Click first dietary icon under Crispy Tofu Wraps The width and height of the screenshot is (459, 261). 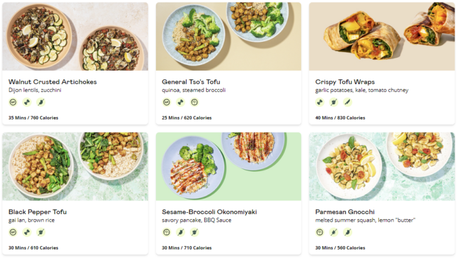pyautogui.click(x=319, y=102)
